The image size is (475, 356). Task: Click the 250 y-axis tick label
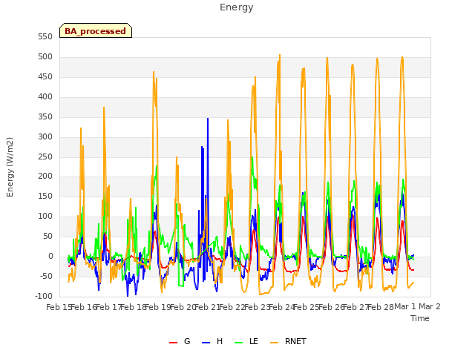point(45,156)
